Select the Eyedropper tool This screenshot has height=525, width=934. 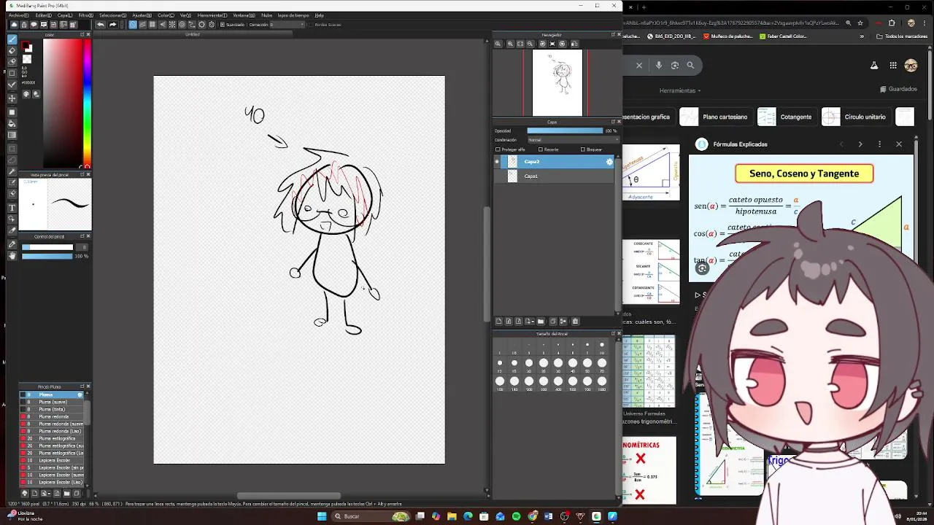[x=12, y=244]
